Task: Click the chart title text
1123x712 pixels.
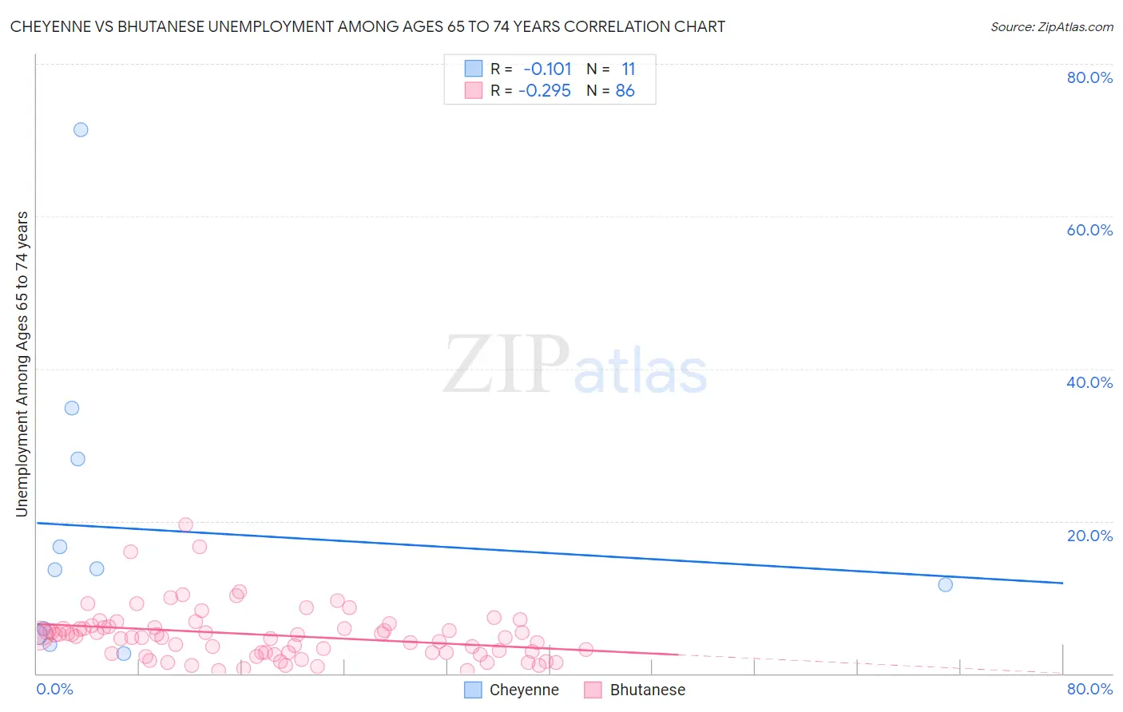Action: pos(367,26)
